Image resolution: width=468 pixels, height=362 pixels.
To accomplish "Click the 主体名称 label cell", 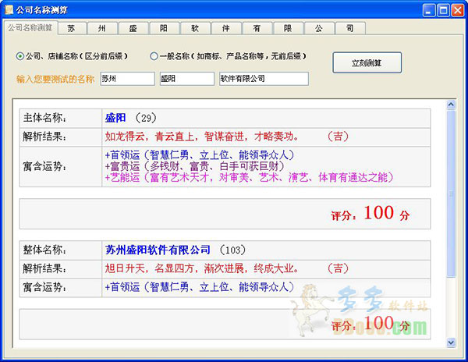I will click(x=61, y=118).
